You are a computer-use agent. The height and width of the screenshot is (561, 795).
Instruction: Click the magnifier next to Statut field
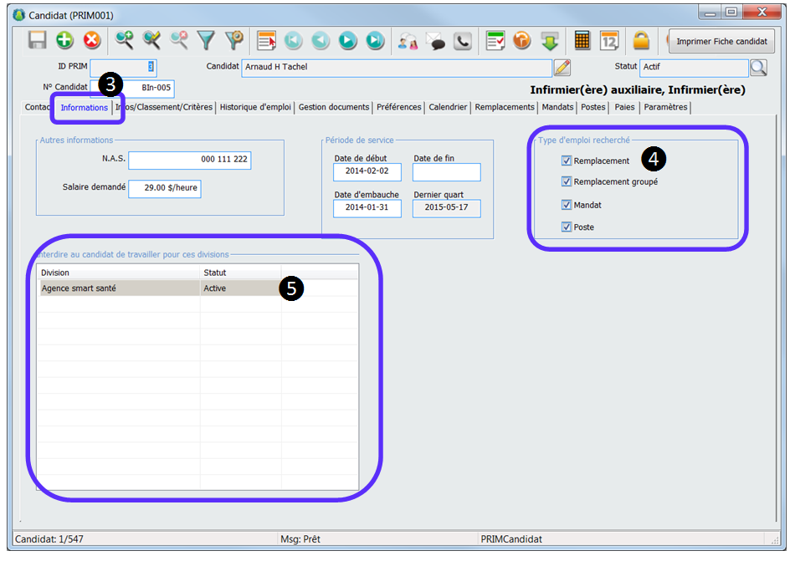[x=758, y=68]
